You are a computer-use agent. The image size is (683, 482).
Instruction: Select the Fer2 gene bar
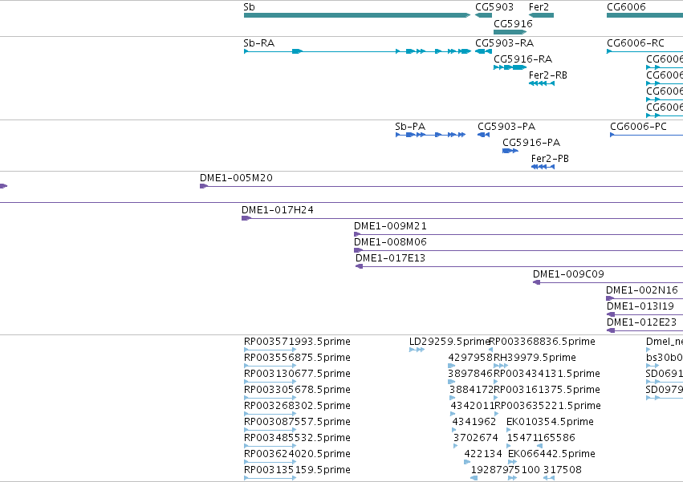pos(541,15)
